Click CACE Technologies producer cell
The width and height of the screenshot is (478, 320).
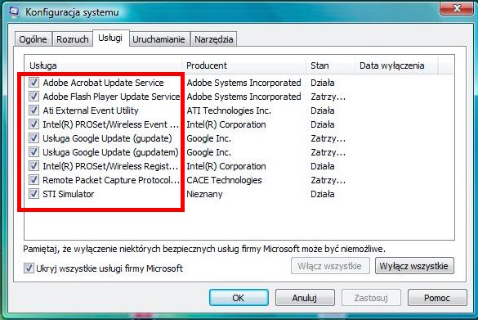(x=225, y=180)
